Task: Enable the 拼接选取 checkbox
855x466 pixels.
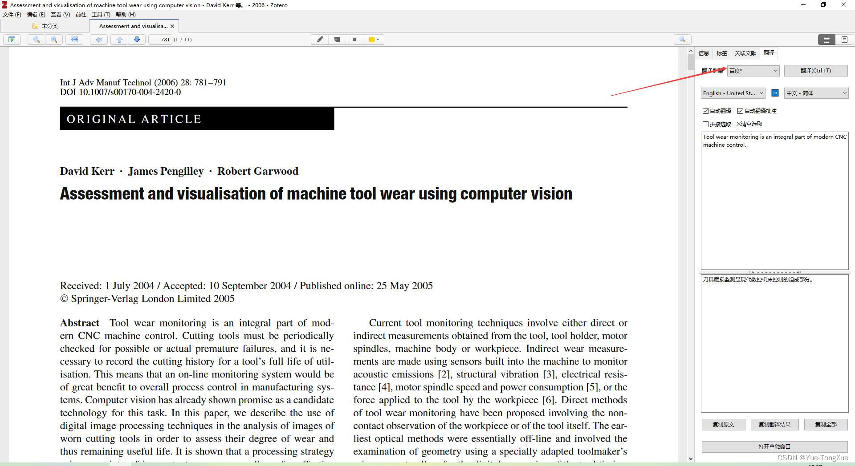Action: (x=706, y=124)
